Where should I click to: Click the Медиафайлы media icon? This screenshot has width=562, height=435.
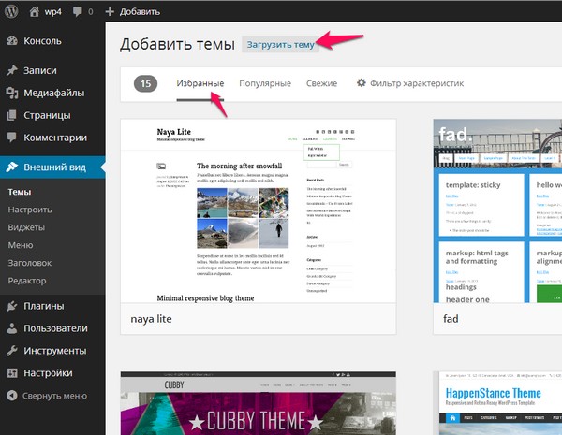click(x=12, y=94)
